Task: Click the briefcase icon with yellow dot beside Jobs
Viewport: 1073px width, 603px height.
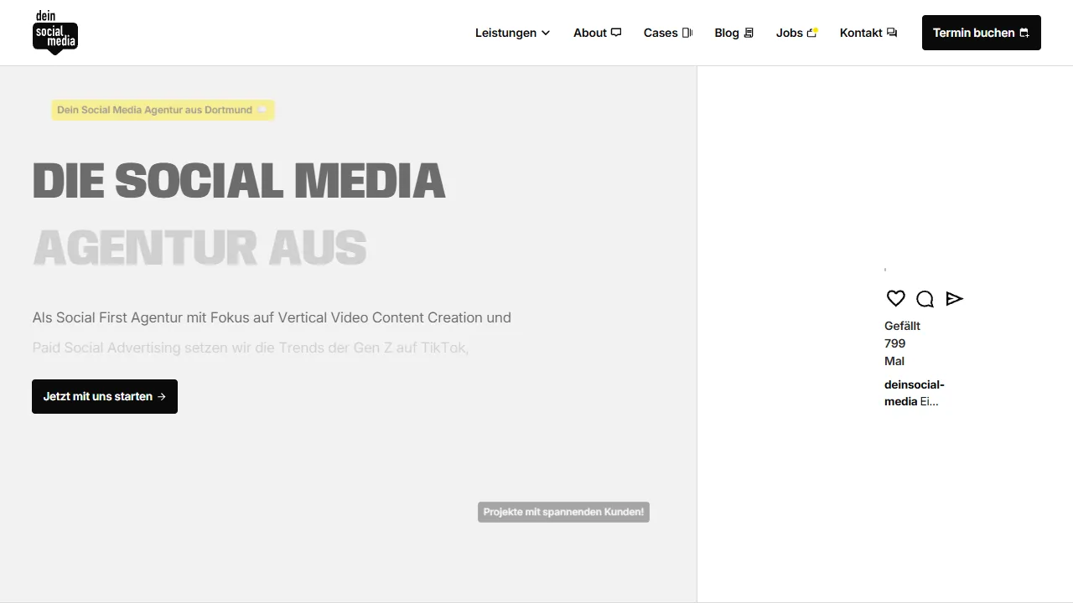Action: [812, 32]
